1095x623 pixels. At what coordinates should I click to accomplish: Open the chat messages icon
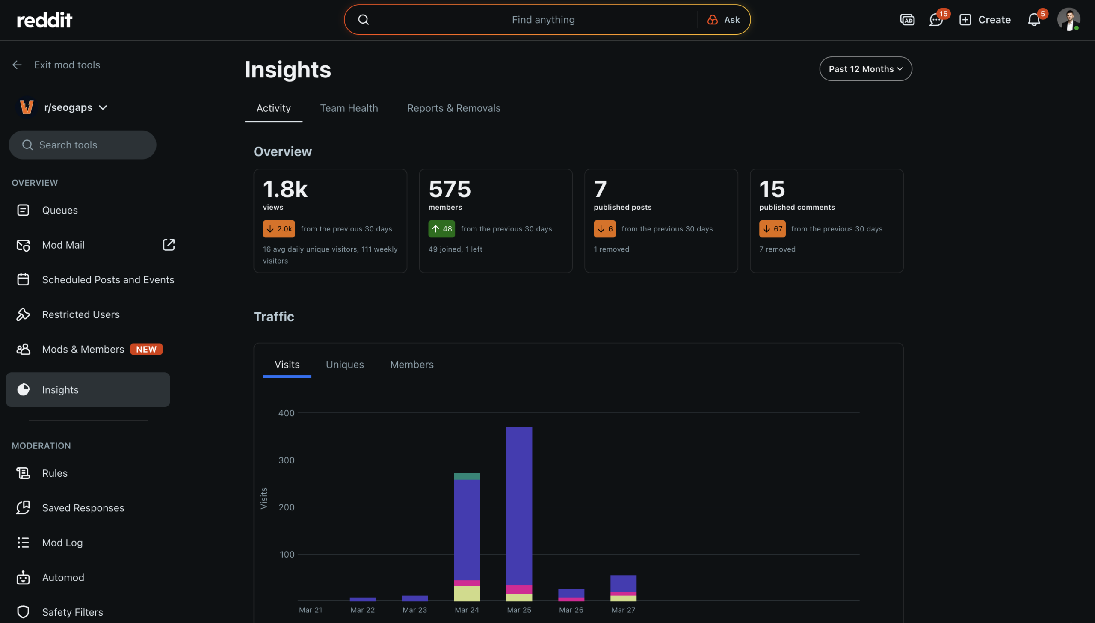click(x=935, y=20)
